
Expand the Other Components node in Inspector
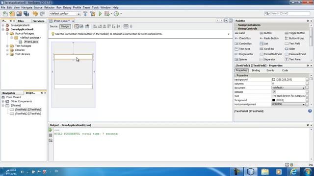3,101
